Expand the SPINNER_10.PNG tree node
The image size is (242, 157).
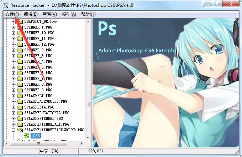coord(14,33)
